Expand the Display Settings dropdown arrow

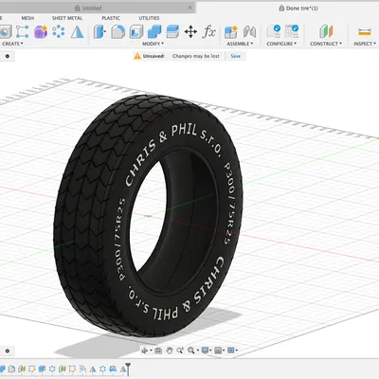[211, 351]
